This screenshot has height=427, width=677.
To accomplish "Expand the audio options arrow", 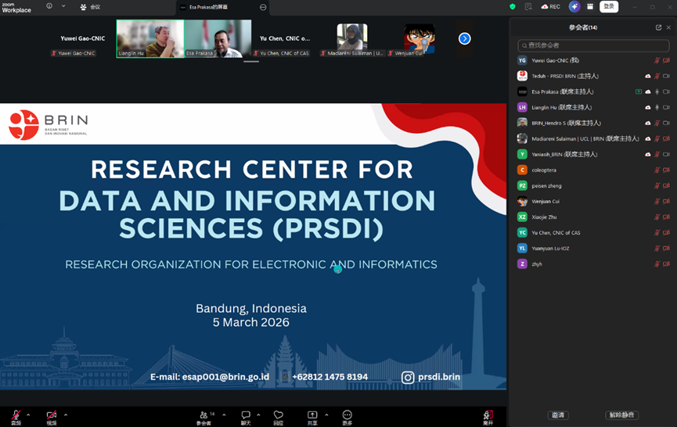I will tap(28, 414).
